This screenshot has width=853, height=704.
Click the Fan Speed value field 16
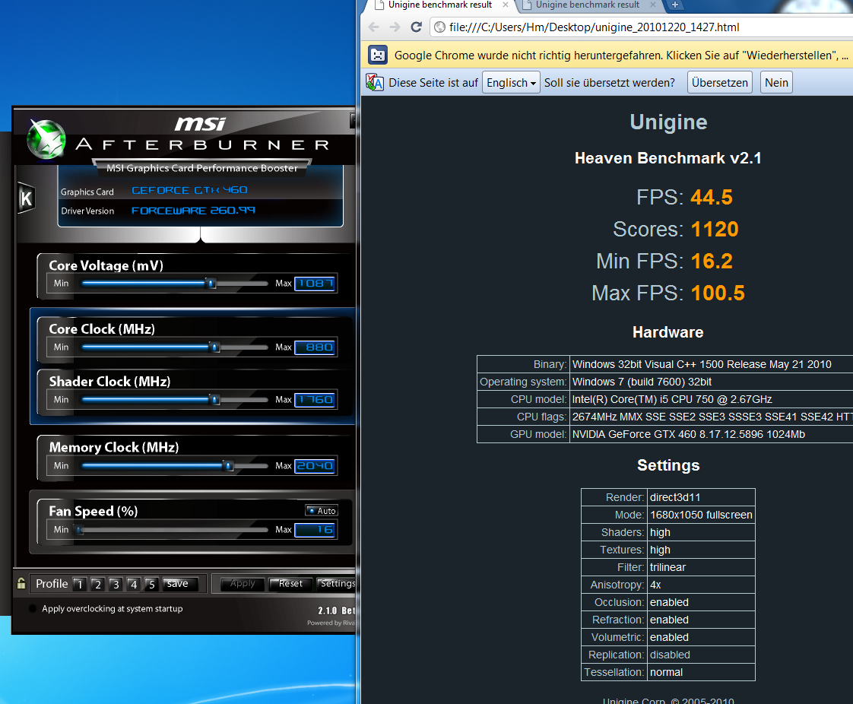(315, 530)
